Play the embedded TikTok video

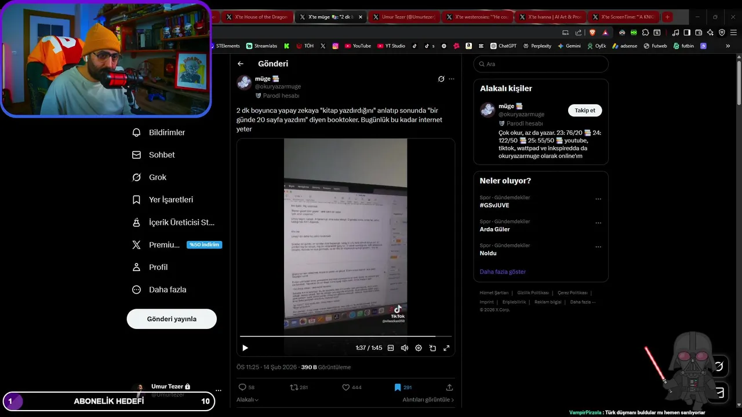245,348
